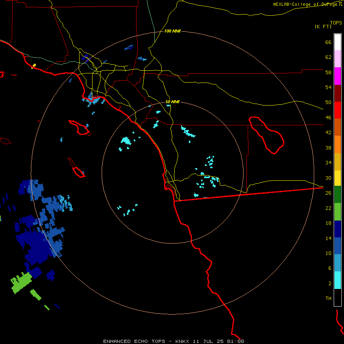Viewport: 344px width, 344px height.
Task: Click the navy blue legend swatch
Action: point(338,229)
